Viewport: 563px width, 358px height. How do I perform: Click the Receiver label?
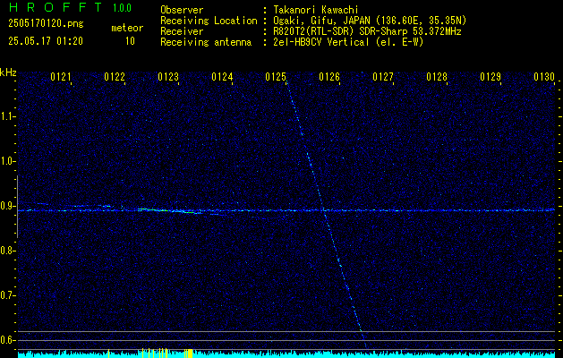[182, 31]
